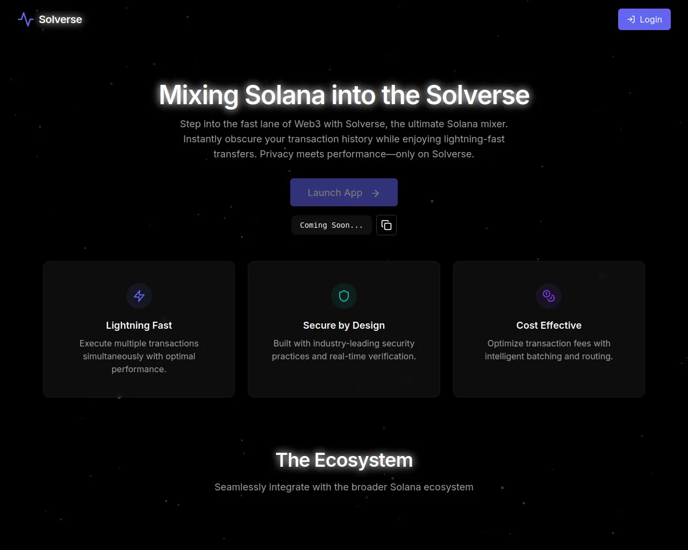688x550 pixels.
Task: Click the purple coins icon
Action: 549,296
